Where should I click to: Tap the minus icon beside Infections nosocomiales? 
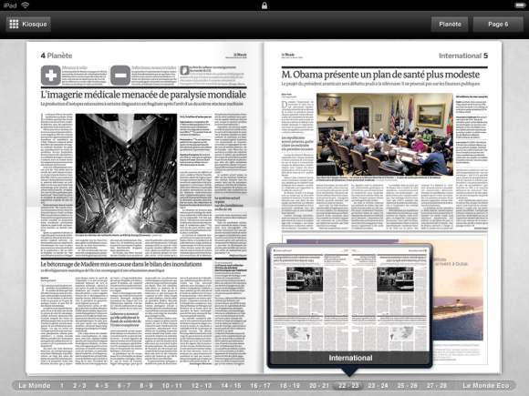click(x=120, y=75)
